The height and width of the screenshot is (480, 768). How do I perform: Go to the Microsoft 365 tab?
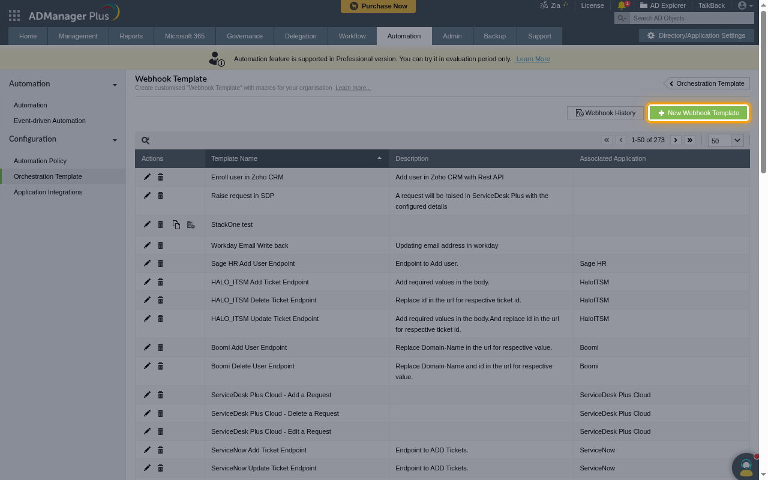185,36
